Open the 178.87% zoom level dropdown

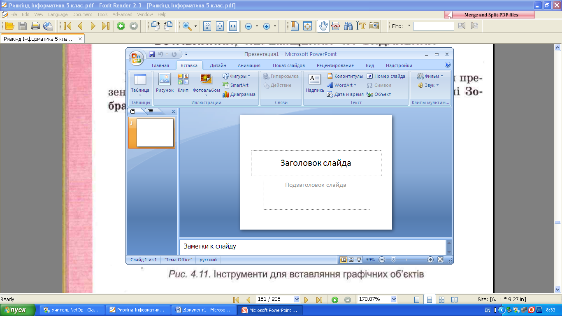[394, 300]
